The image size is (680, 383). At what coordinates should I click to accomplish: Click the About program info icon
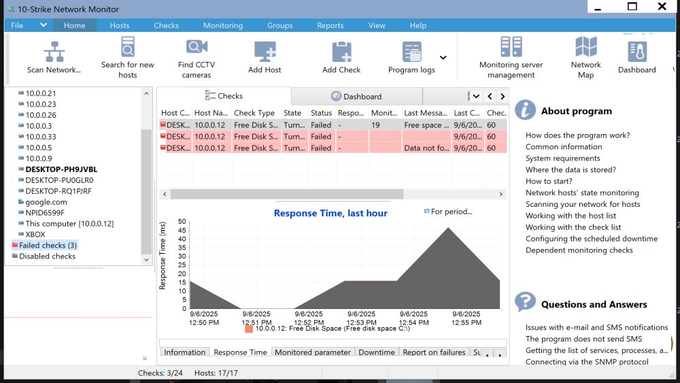click(x=525, y=110)
